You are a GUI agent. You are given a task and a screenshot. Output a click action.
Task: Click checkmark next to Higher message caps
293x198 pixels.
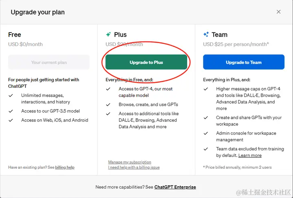(206, 89)
